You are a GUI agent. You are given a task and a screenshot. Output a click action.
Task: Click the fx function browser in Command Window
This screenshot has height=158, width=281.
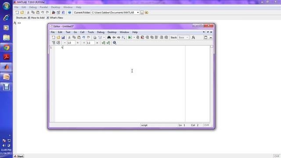(x=15, y=23)
